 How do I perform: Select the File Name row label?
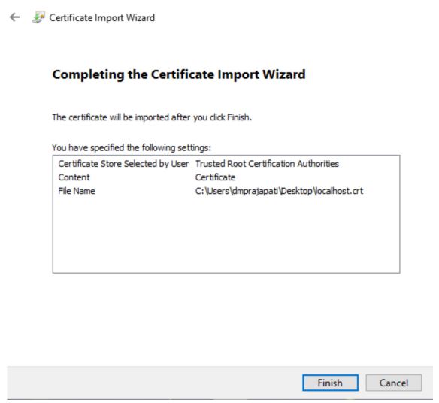tap(77, 191)
